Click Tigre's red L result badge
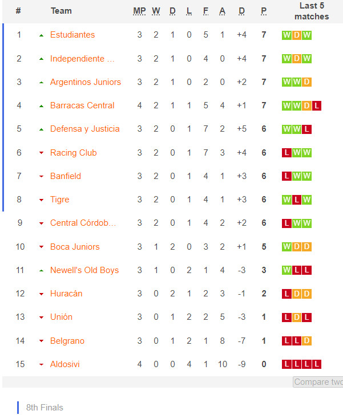This screenshot has height=419, width=343. [x=296, y=200]
